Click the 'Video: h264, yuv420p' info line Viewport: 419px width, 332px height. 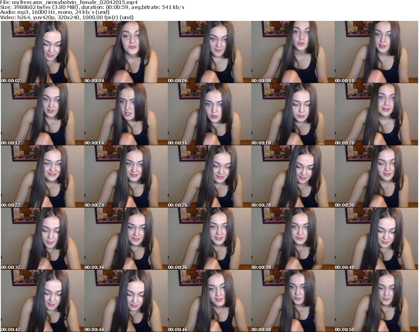point(67,17)
